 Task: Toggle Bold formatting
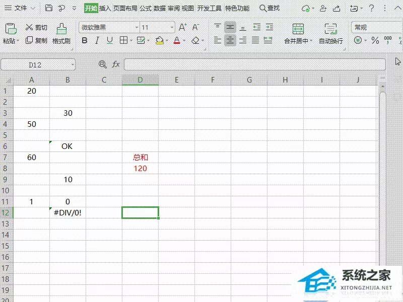click(84, 40)
